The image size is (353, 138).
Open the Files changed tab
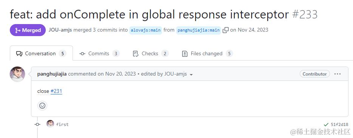click(x=207, y=53)
